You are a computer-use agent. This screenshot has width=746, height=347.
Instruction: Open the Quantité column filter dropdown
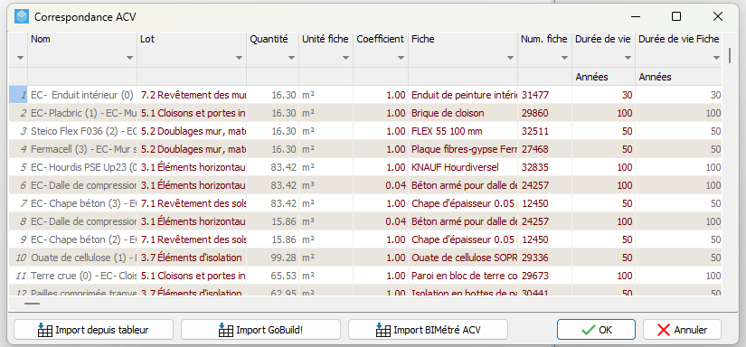pos(292,58)
